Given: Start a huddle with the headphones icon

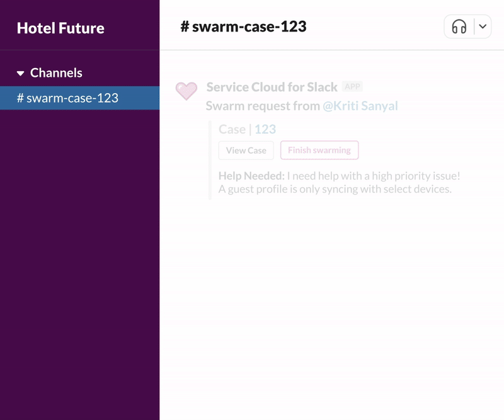Looking at the screenshot, I should (x=459, y=27).
